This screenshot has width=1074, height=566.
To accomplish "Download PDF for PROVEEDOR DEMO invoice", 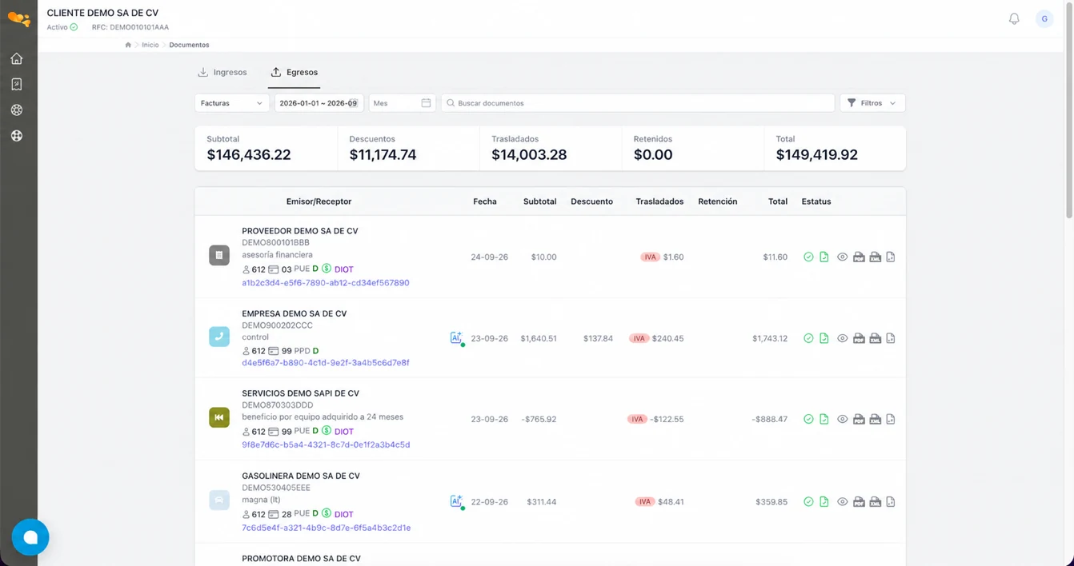I will (x=859, y=257).
